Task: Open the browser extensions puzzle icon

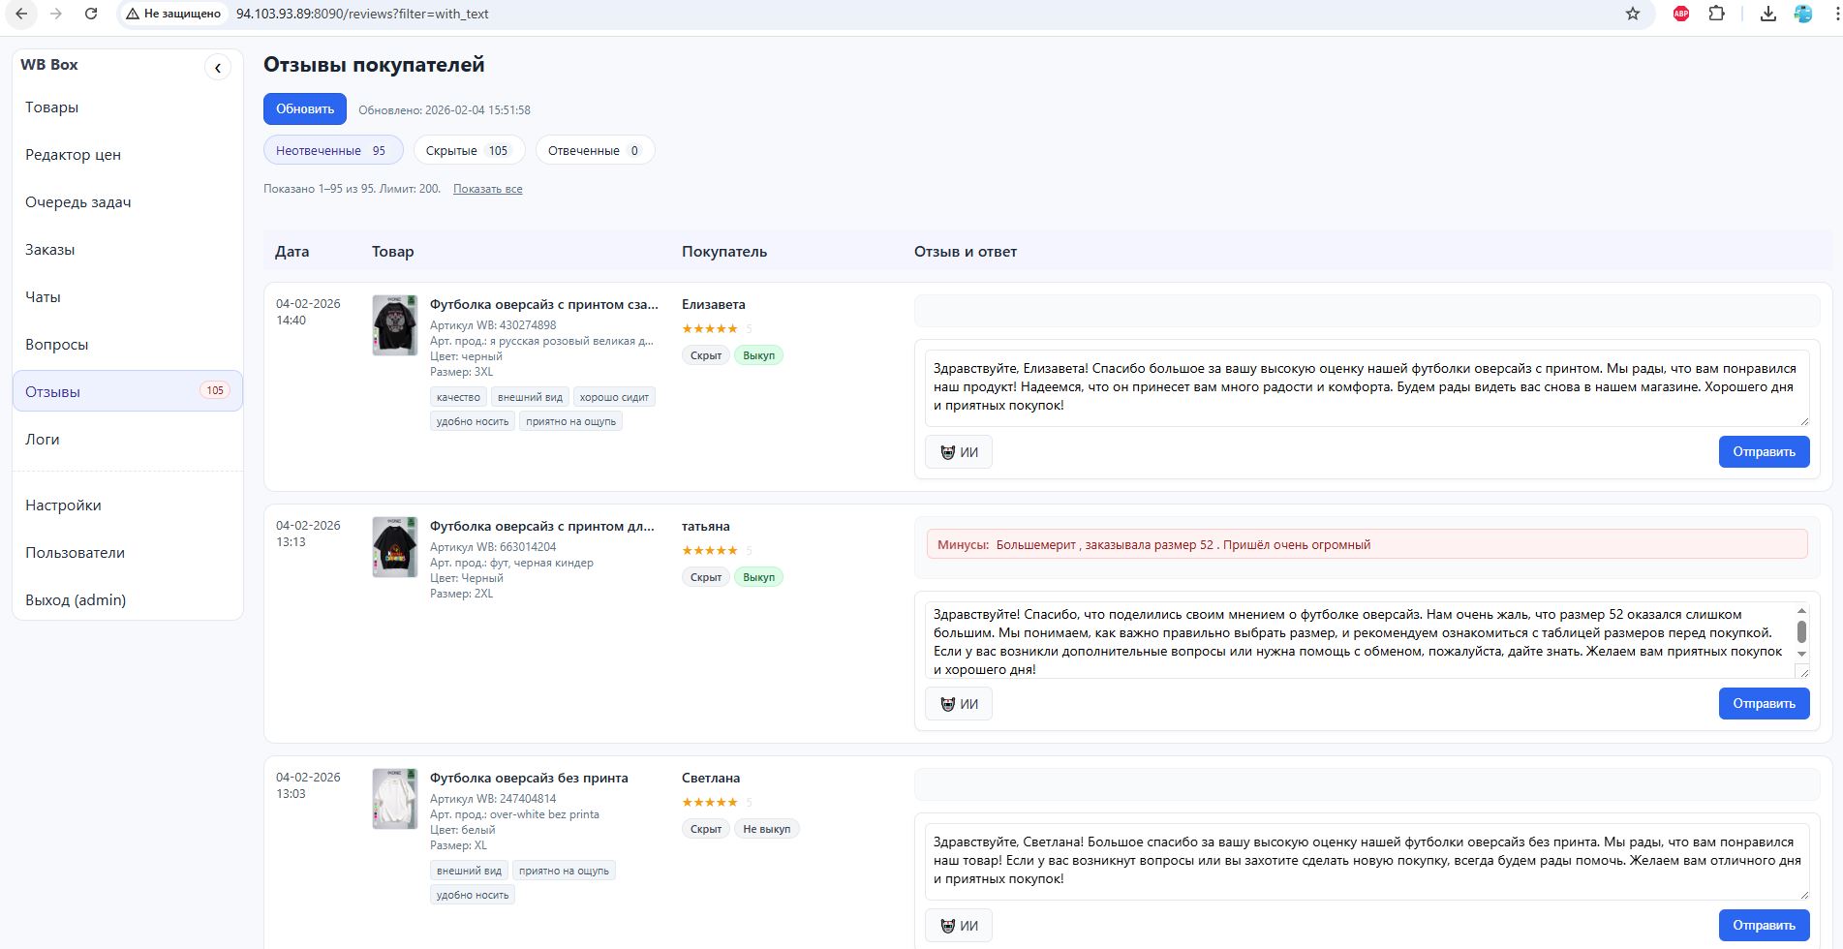Action: click(1716, 14)
